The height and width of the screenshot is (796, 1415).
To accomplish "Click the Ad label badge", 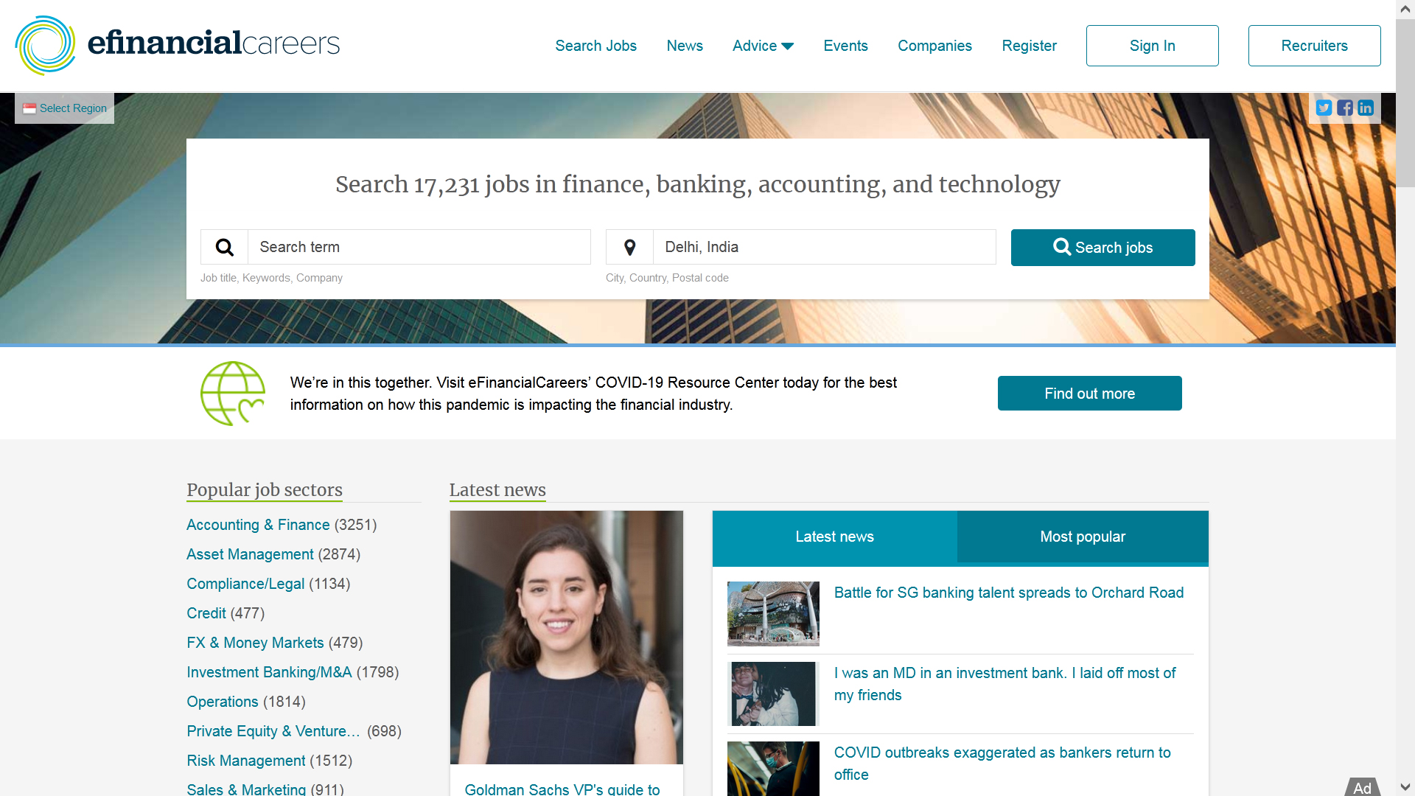I will [1363, 787].
